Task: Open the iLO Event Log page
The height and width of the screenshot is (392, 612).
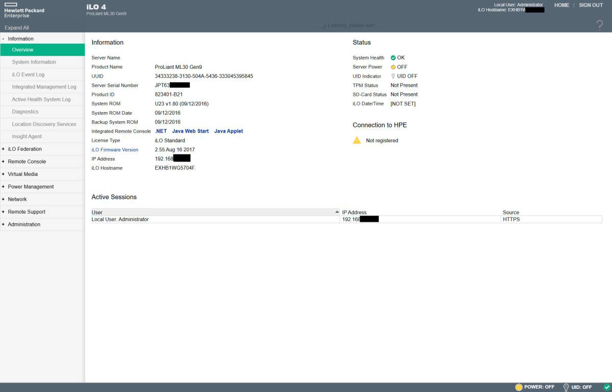Action: click(28, 74)
